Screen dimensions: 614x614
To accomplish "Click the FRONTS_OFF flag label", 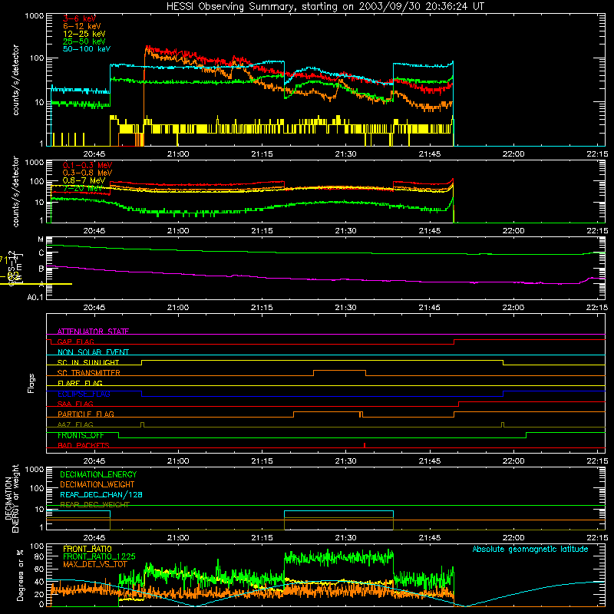I will (81, 435).
